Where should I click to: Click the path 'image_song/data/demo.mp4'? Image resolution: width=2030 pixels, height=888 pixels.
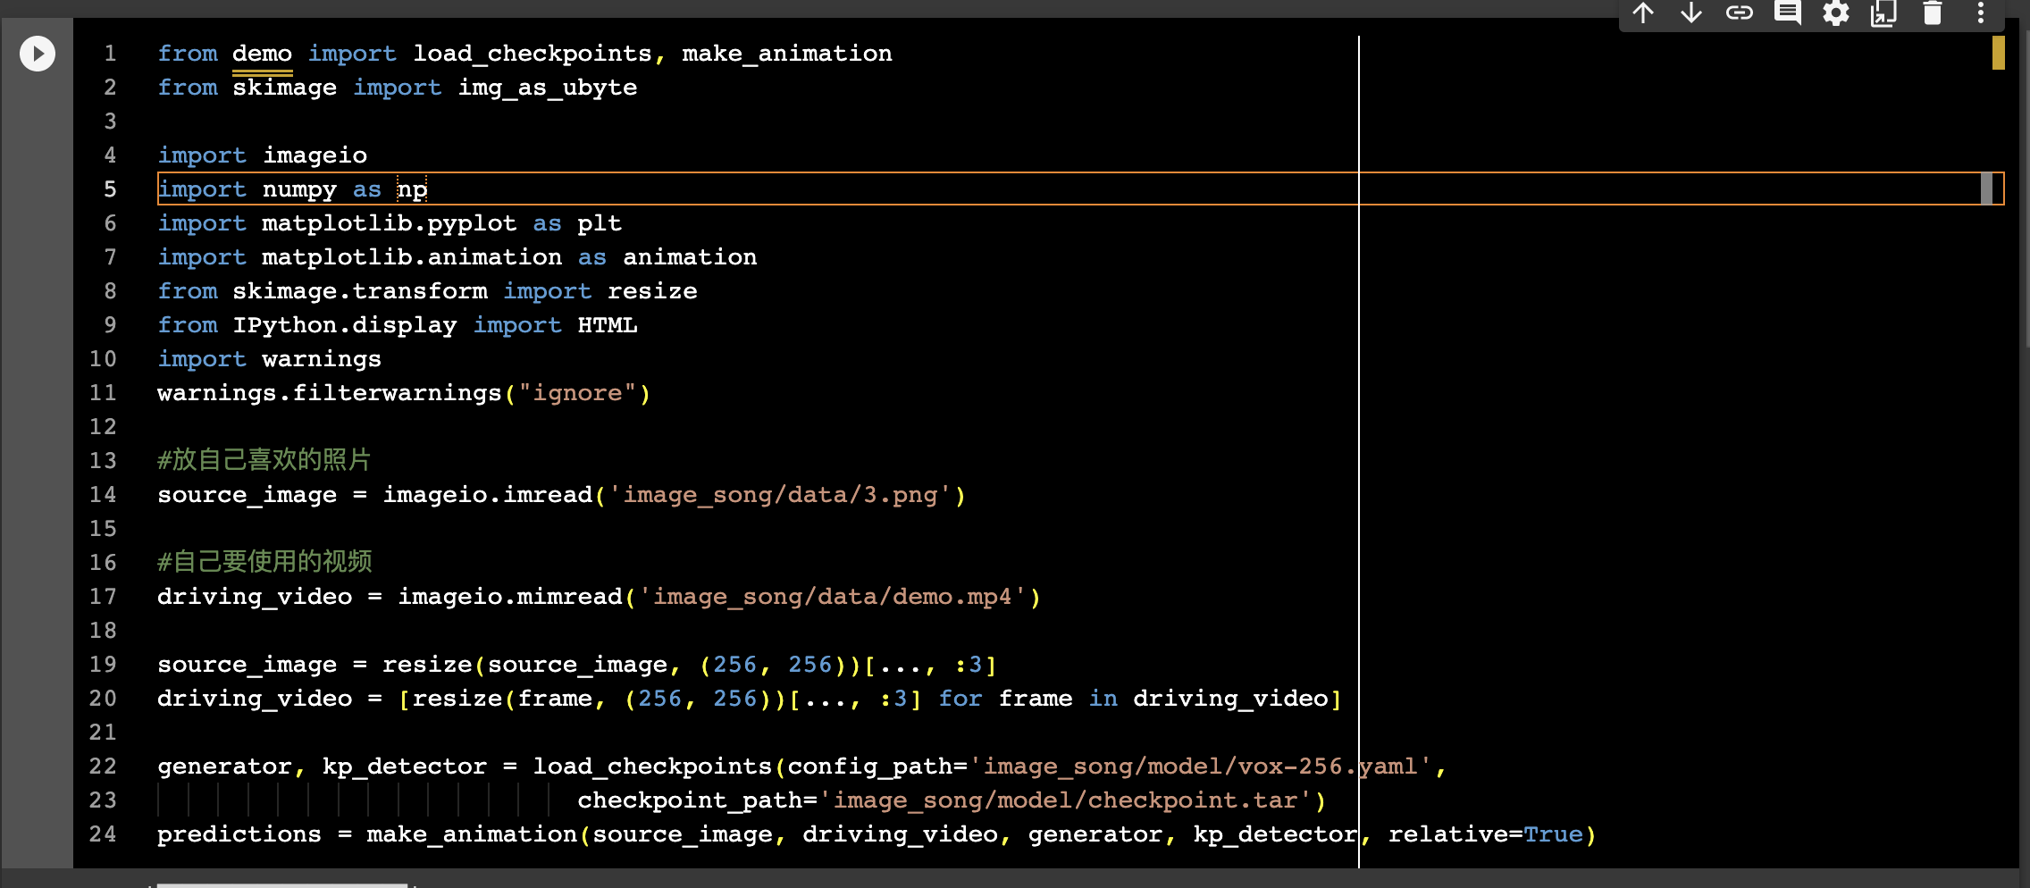[x=833, y=597]
